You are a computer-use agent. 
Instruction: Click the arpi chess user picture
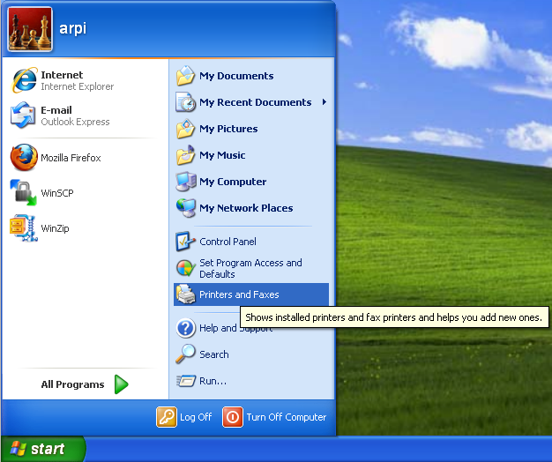tap(30, 29)
